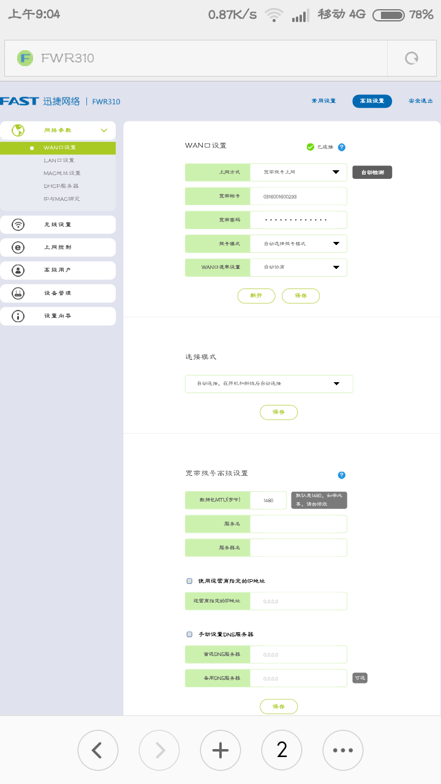This screenshot has height=784, width=441.
Task: Click the 可选 tag beside backup DNS
Action: 360,678
